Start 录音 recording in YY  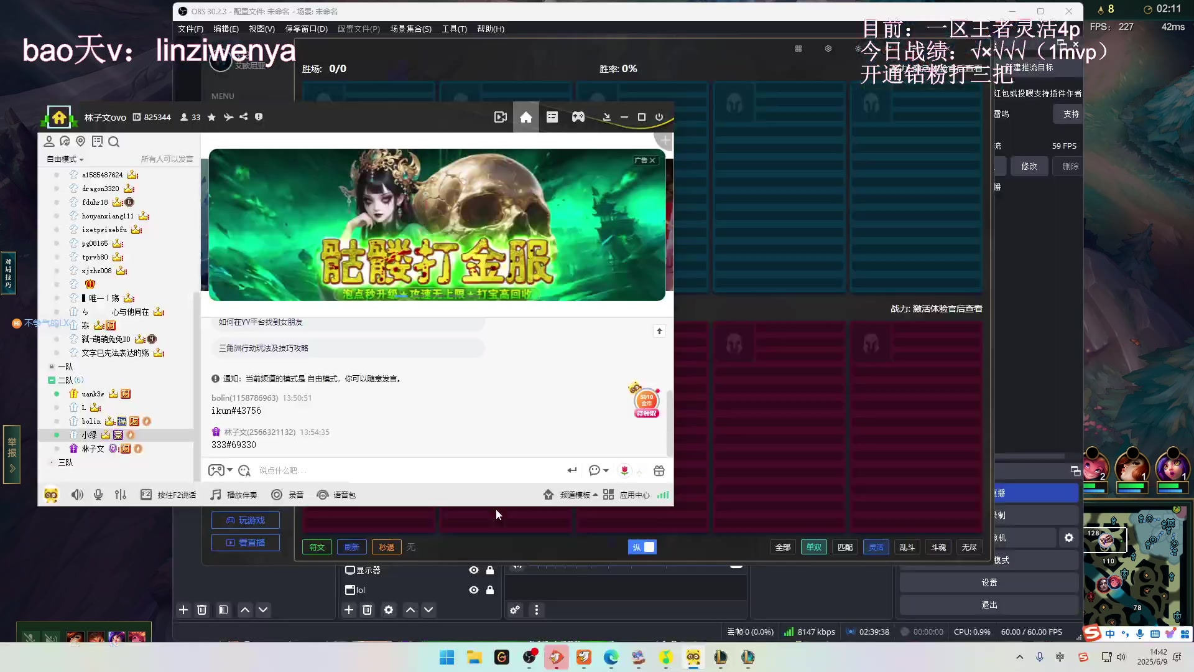tap(288, 495)
